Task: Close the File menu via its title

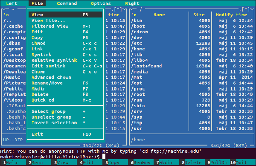Action: (37, 3)
